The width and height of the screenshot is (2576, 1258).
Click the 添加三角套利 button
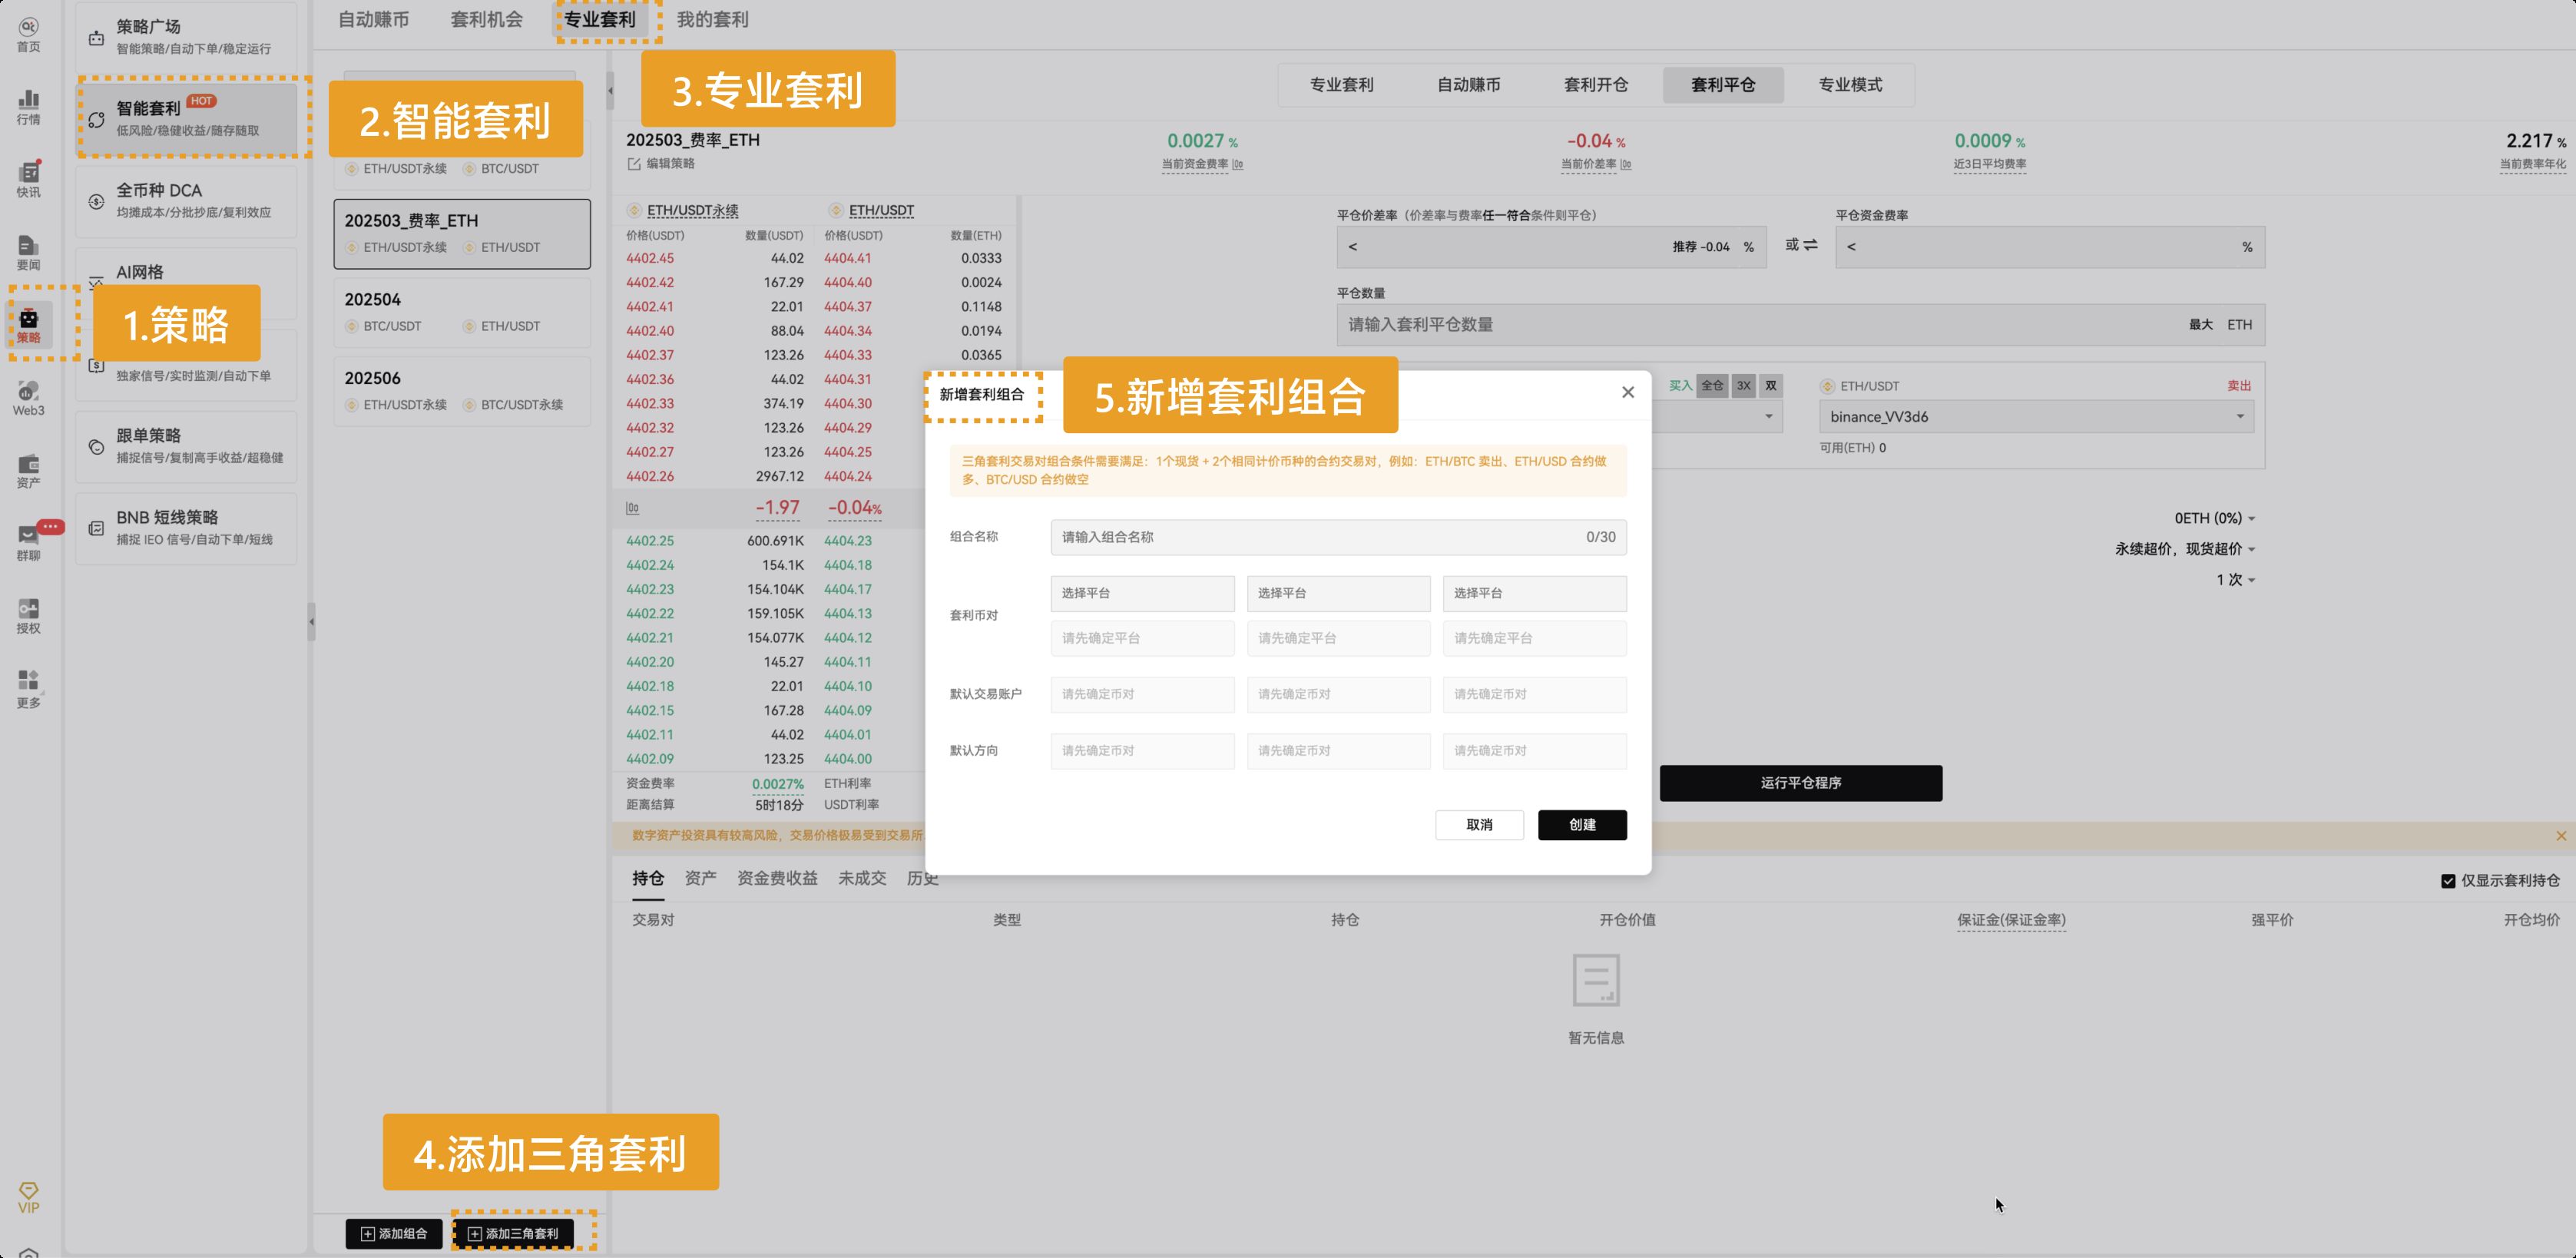(x=513, y=1234)
